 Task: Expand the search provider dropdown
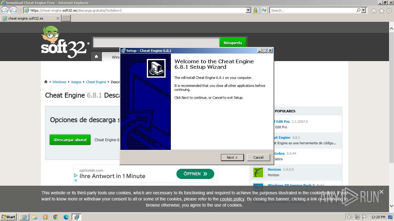[364, 10]
